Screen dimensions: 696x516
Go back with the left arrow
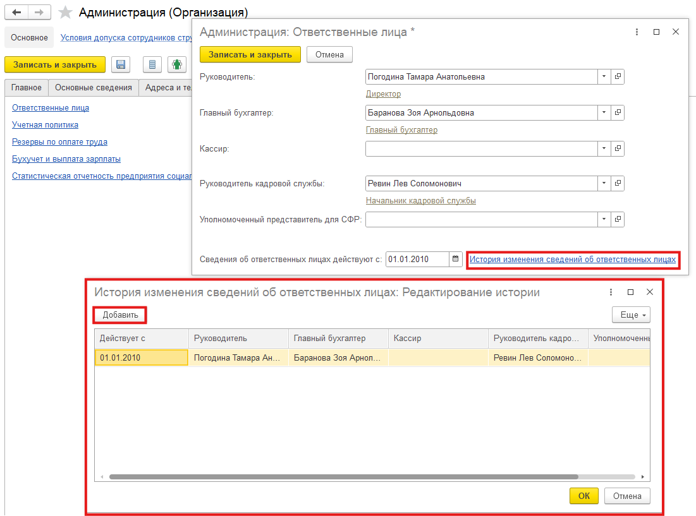click(x=16, y=13)
